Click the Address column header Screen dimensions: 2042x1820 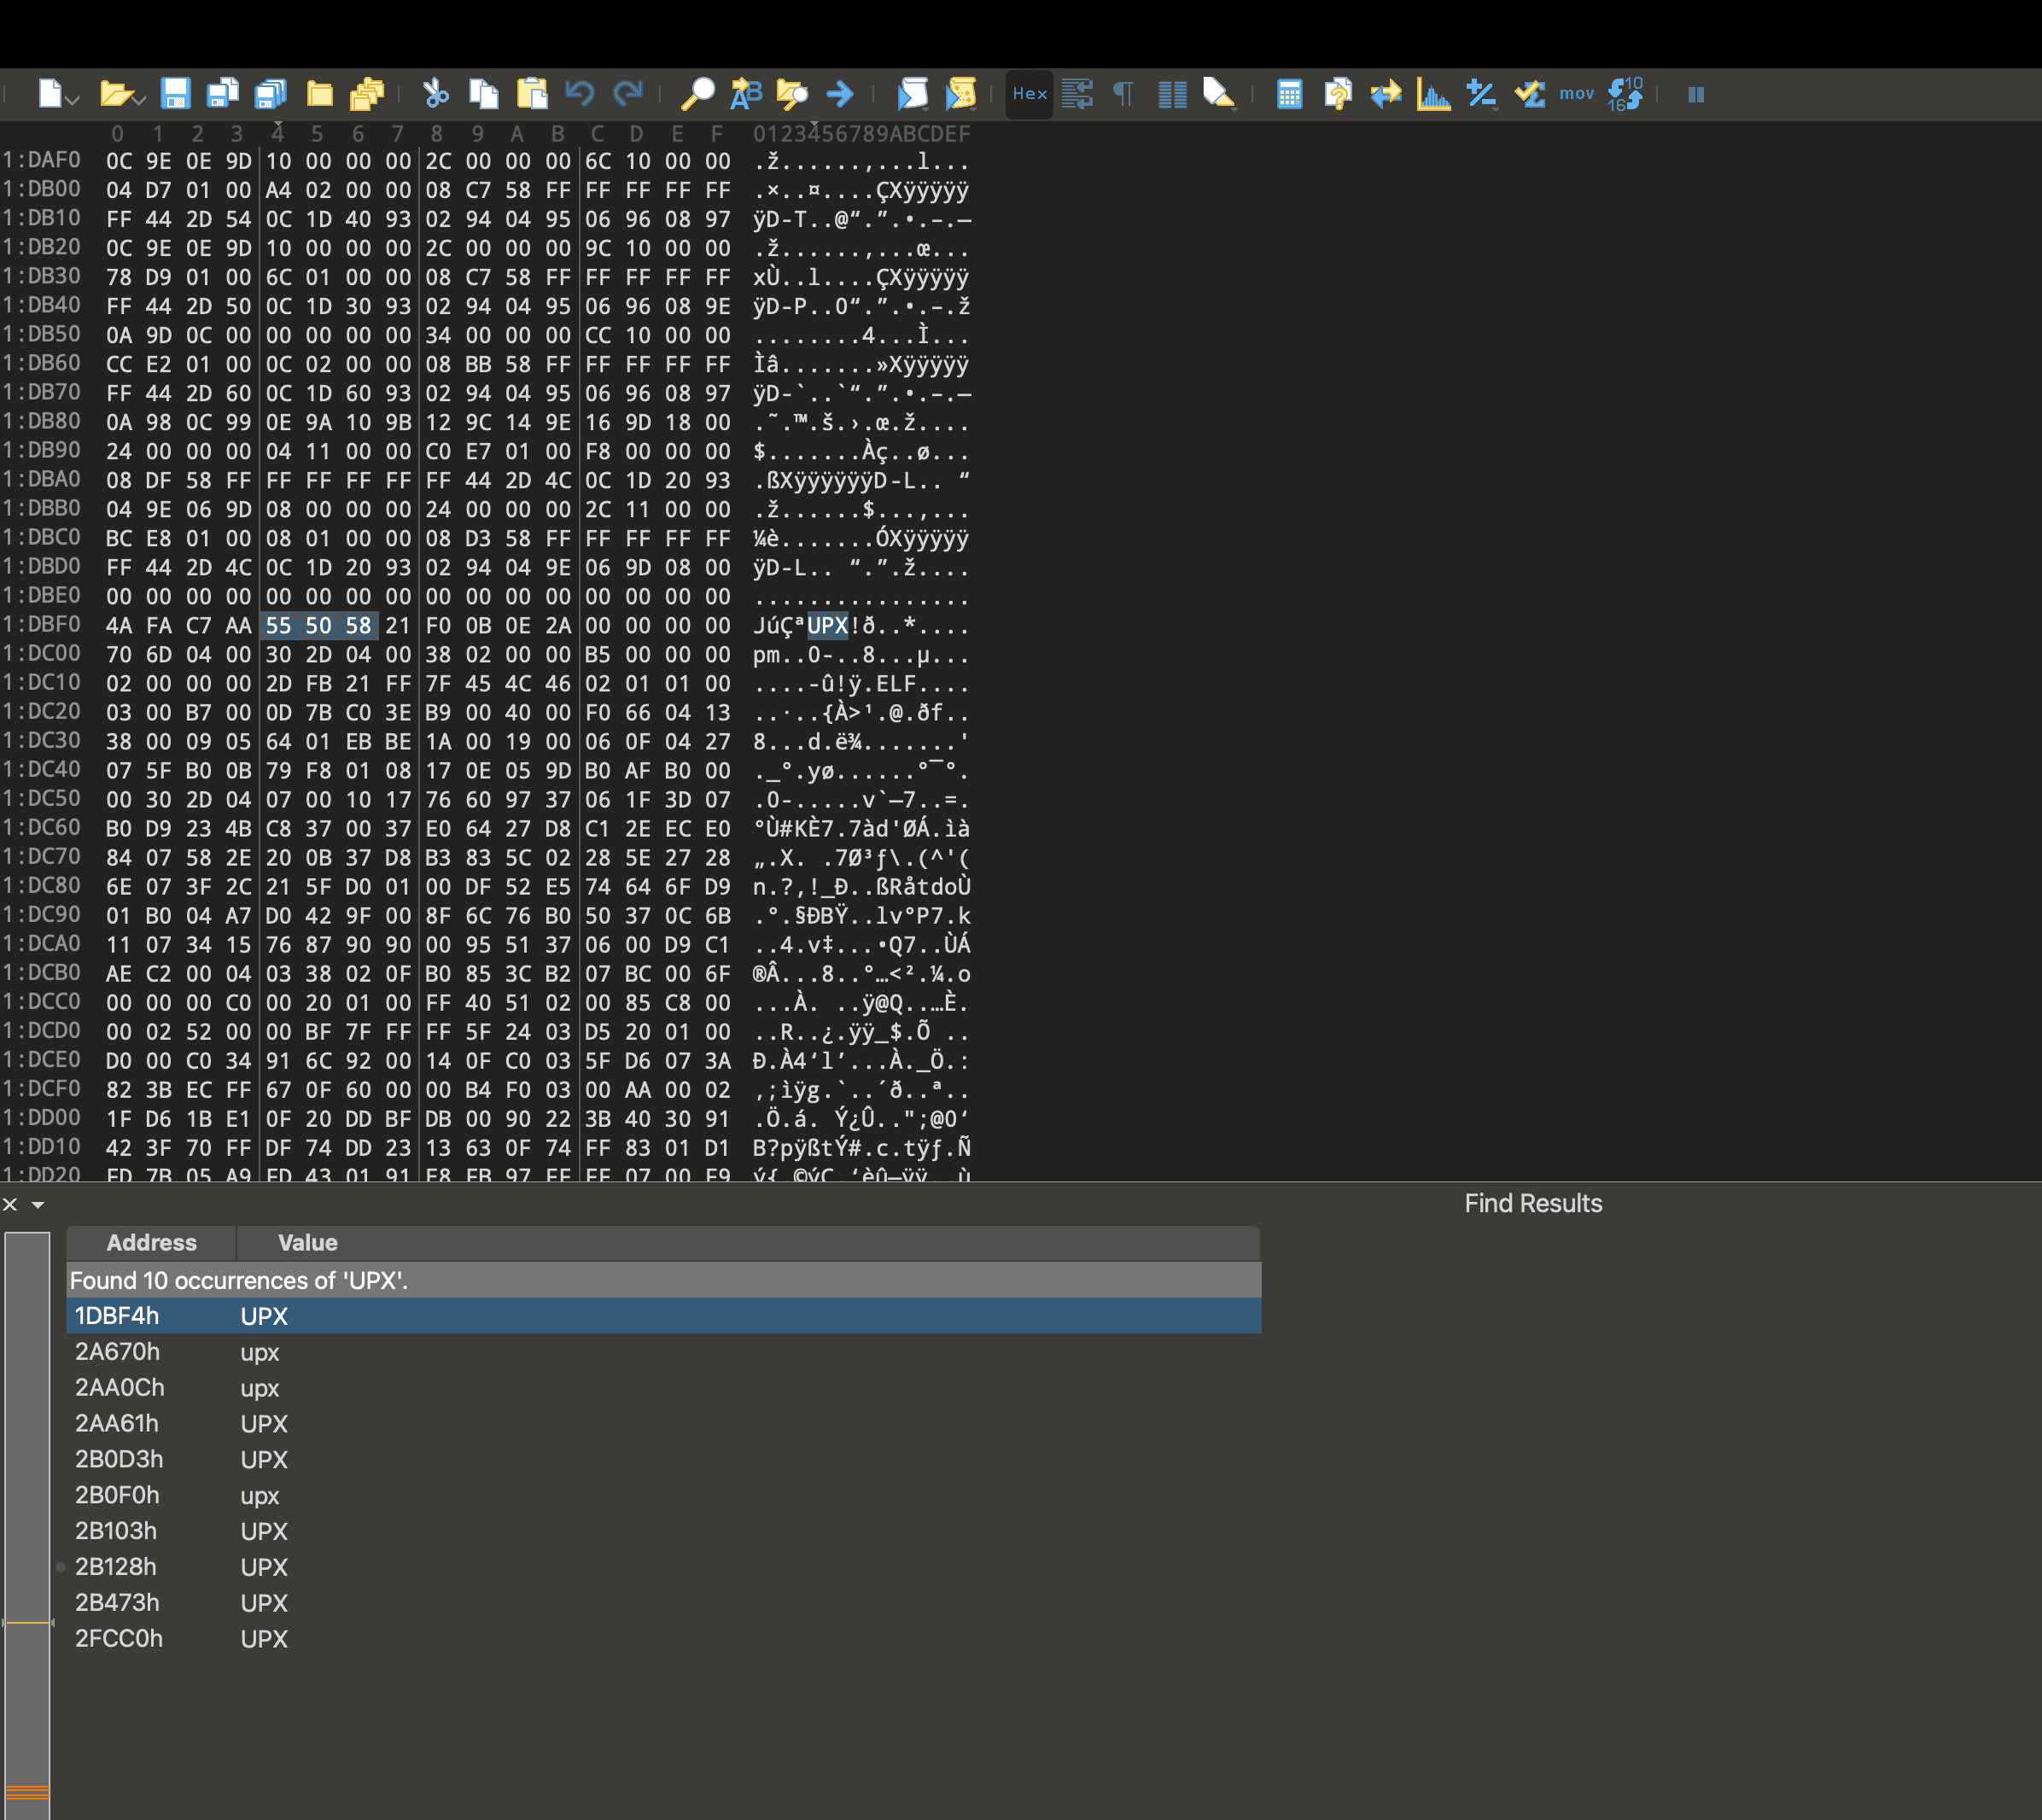coord(151,1242)
